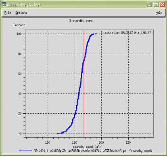The height and width of the screenshot is (157, 167).
Task: Click the y-axis value 40
Action: (20, 93)
